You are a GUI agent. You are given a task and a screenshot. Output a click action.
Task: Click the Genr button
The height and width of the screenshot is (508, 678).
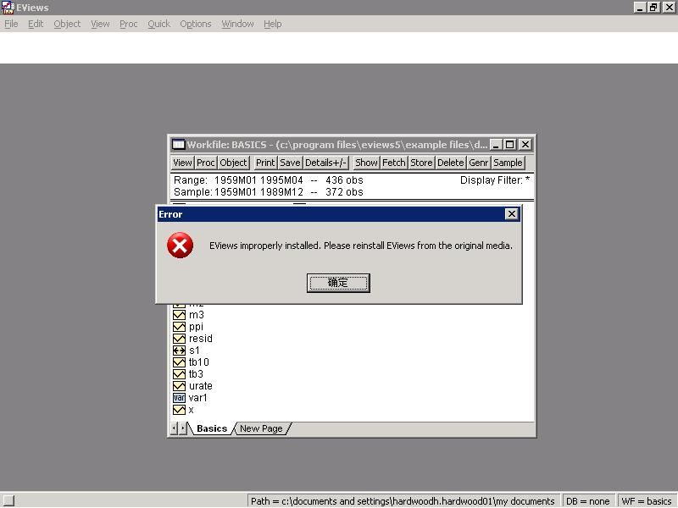click(479, 163)
